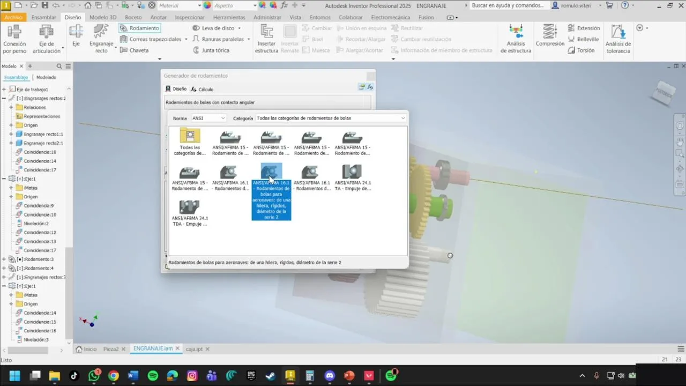Open Correas trapezoidales tool
686x386 pixels.
(151, 39)
